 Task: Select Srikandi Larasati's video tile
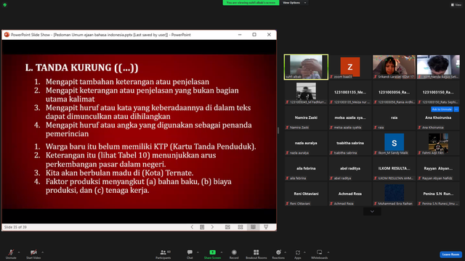[x=394, y=67]
